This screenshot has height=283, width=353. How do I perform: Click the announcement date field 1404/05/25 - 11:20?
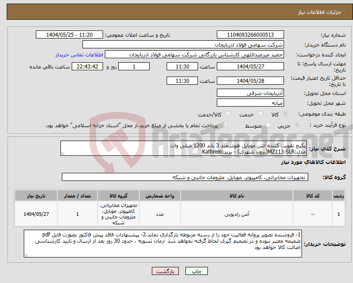click(x=69, y=34)
